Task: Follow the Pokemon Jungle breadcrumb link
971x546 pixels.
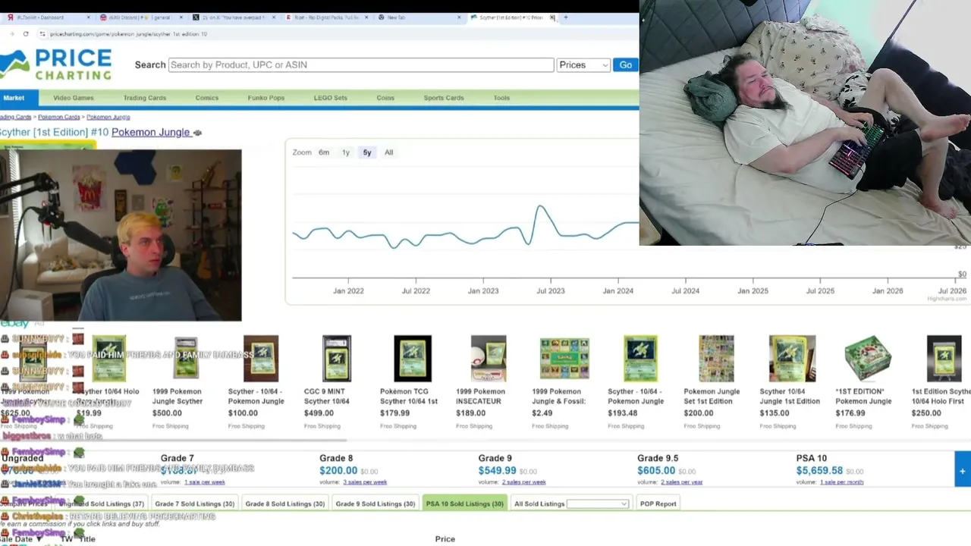Action: (x=108, y=118)
